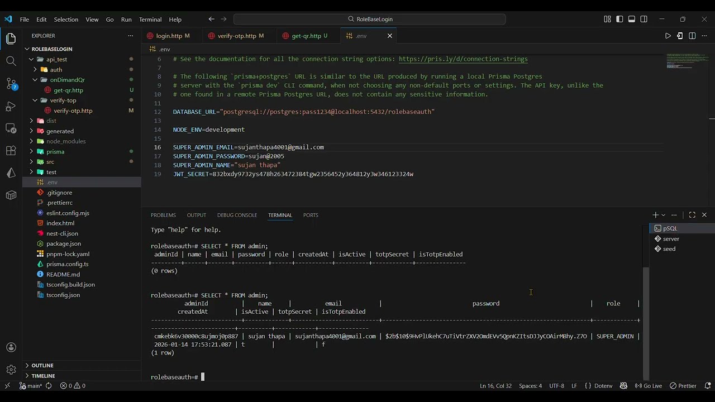Open Run and Debug view icon
This screenshot has width=715, height=402.
[11, 106]
